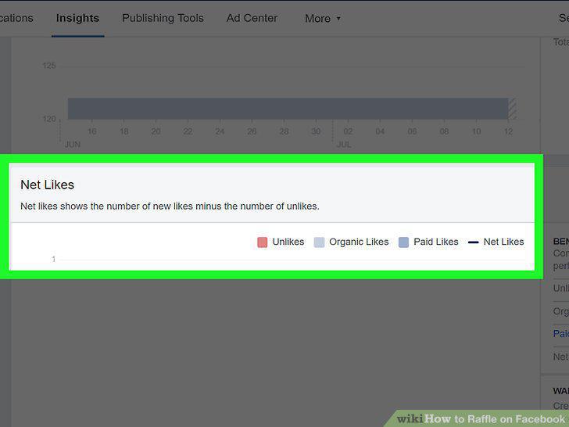Click the hatched end of likes bar

[x=512, y=109]
